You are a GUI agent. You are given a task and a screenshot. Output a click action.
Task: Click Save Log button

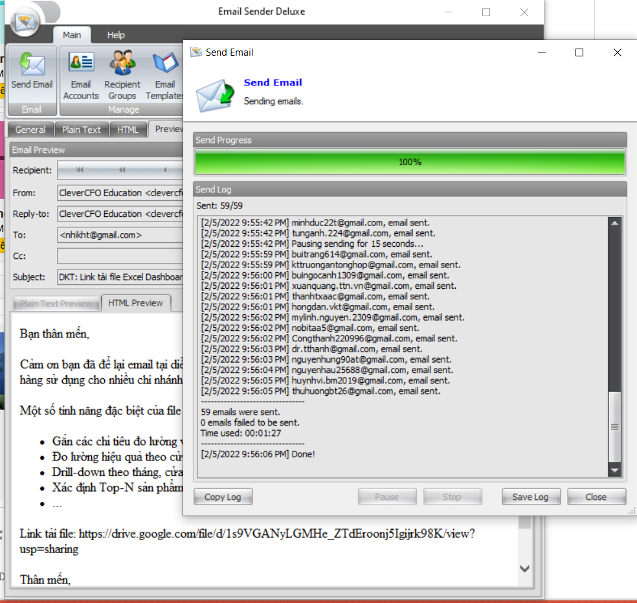530,497
